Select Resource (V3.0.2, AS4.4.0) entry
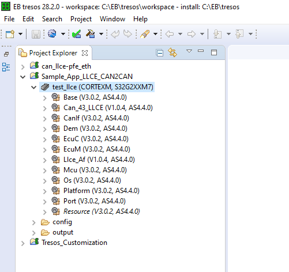The width and height of the screenshot is (289, 272). tap(102, 211)
